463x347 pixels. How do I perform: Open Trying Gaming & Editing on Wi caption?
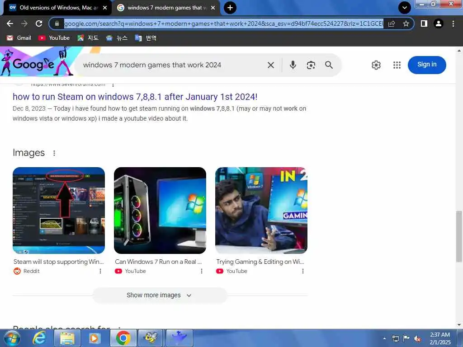pyautogui.click(x=260, y=262)
